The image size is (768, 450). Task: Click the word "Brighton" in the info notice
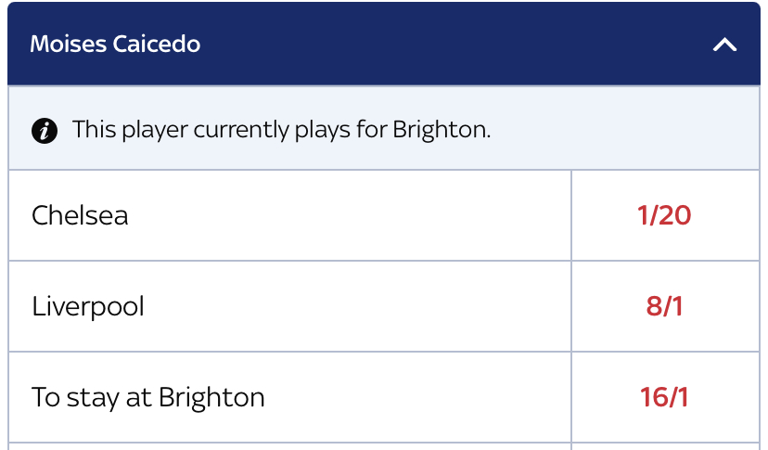pyautogui.click(x=442, y=130)
